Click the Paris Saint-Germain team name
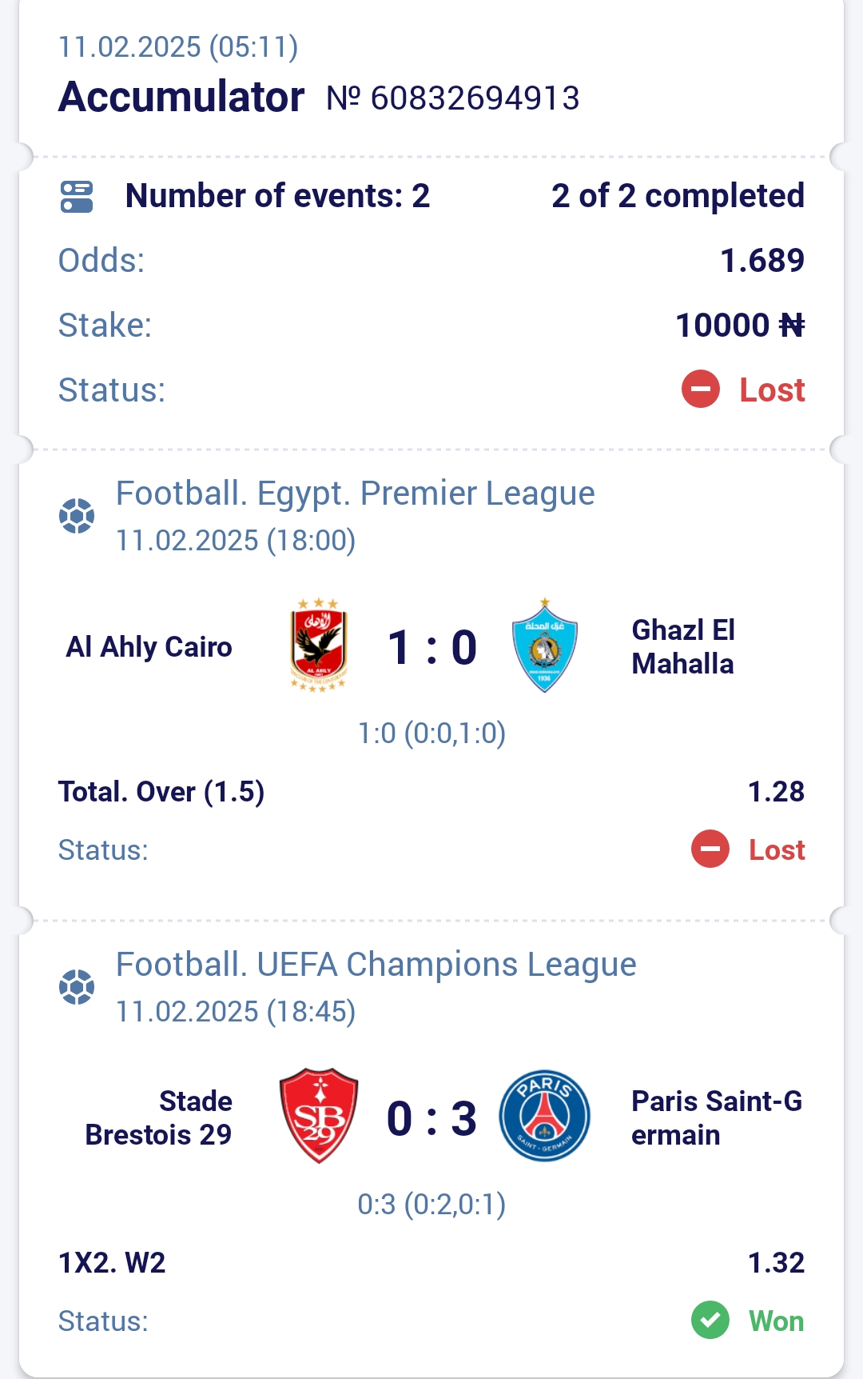This screenshot has width=863, height=1379. pos(717,1118)
